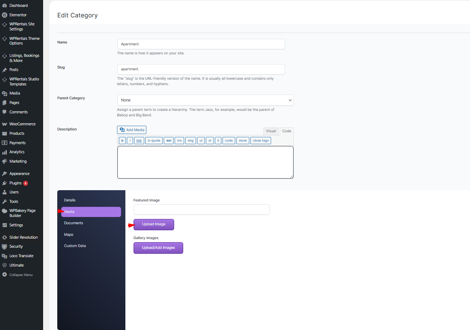Click the Security shield icon

click(x=4, y=247)
